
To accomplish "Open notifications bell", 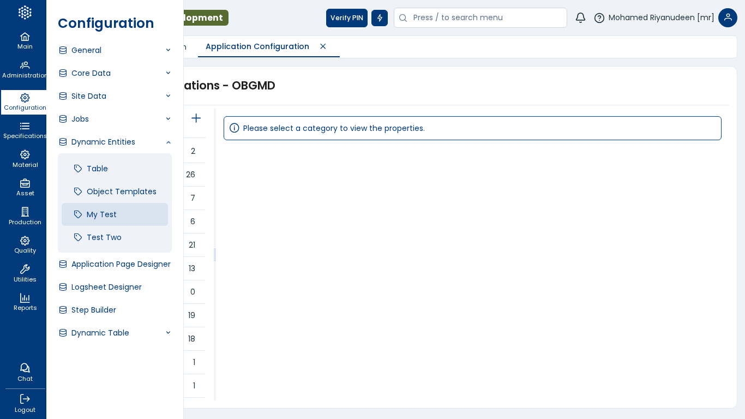I will [x=580, y=18].
